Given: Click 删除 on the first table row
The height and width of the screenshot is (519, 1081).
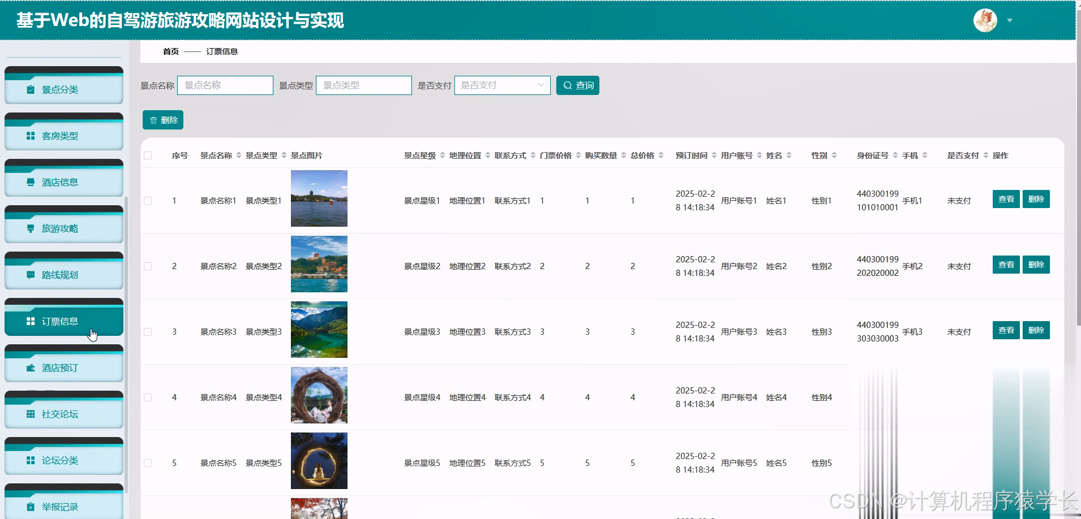Looking at the screenshot, I should coord(1036,198).
